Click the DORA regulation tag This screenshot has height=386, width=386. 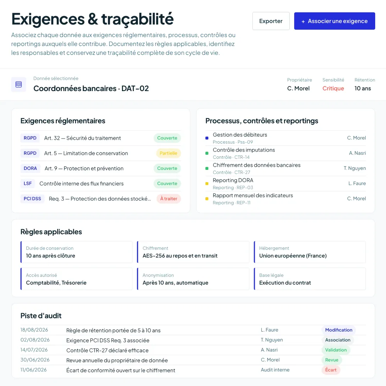30,168
